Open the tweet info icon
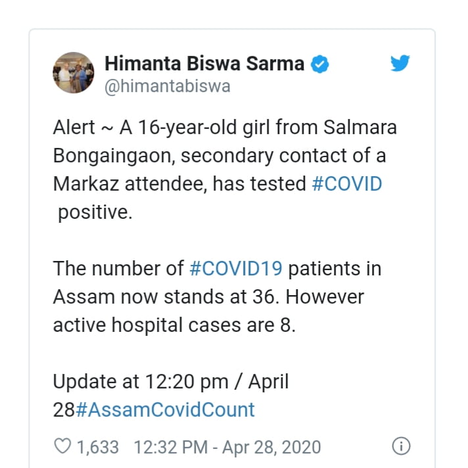The width and height of the screenshot is (468, 468). [400, 447]
